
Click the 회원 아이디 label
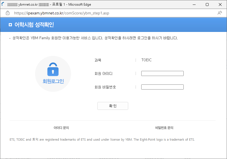pyautogui.click(x=104, y=73)
